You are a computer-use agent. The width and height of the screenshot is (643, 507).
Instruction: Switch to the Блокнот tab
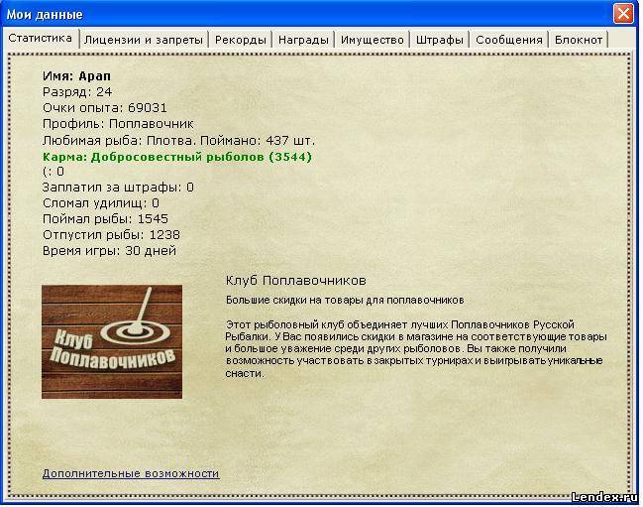pos(579,40)
